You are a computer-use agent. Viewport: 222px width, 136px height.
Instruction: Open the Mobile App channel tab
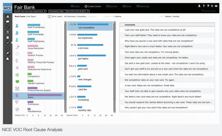(x=143, y=6)
